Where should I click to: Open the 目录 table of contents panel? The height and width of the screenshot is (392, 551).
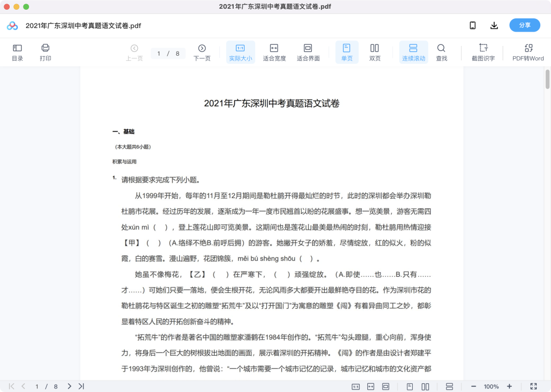pos(17,53)
